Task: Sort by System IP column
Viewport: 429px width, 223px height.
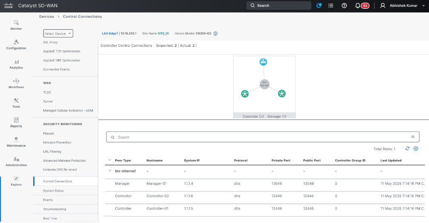Action: [x=192, y=160]
